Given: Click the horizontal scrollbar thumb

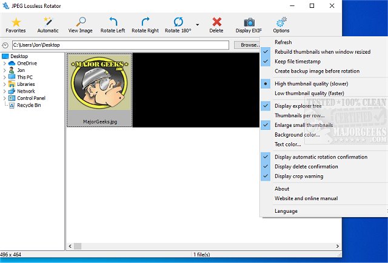Looking at the screenshot, I should [x=78, y=246].
